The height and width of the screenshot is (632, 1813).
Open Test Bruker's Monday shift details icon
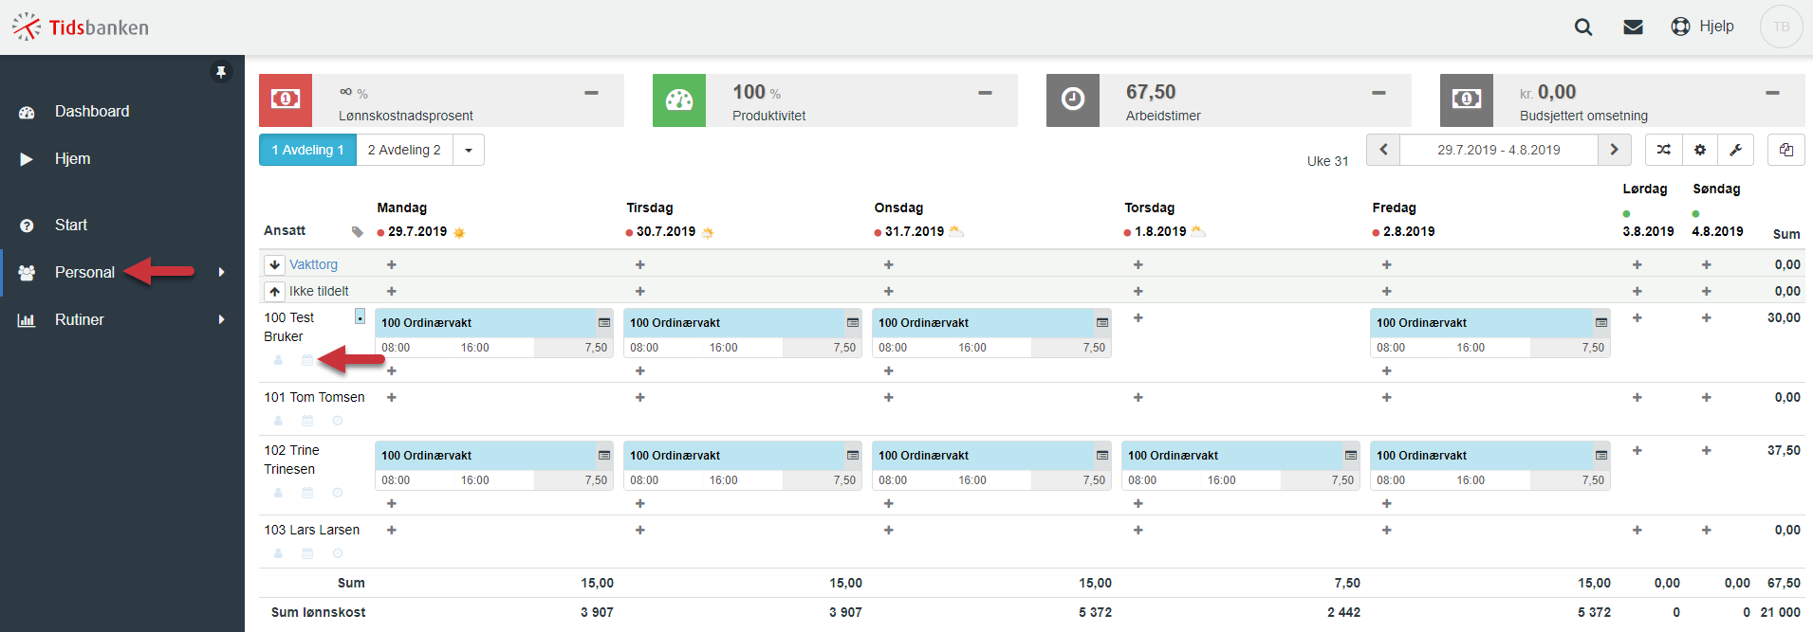(604, 323)
